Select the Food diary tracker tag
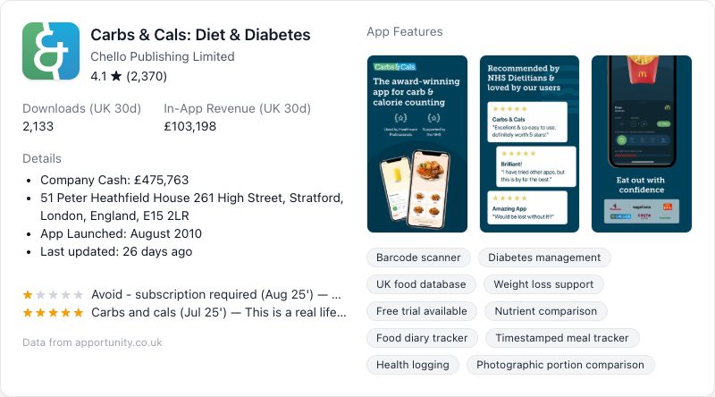The image size is (715, 397). tap(422, 338)
